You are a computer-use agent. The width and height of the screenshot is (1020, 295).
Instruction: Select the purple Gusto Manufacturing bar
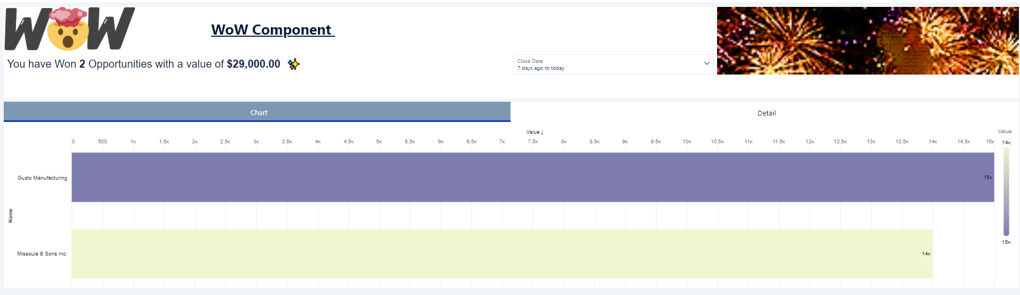click(x=532, y=177)
